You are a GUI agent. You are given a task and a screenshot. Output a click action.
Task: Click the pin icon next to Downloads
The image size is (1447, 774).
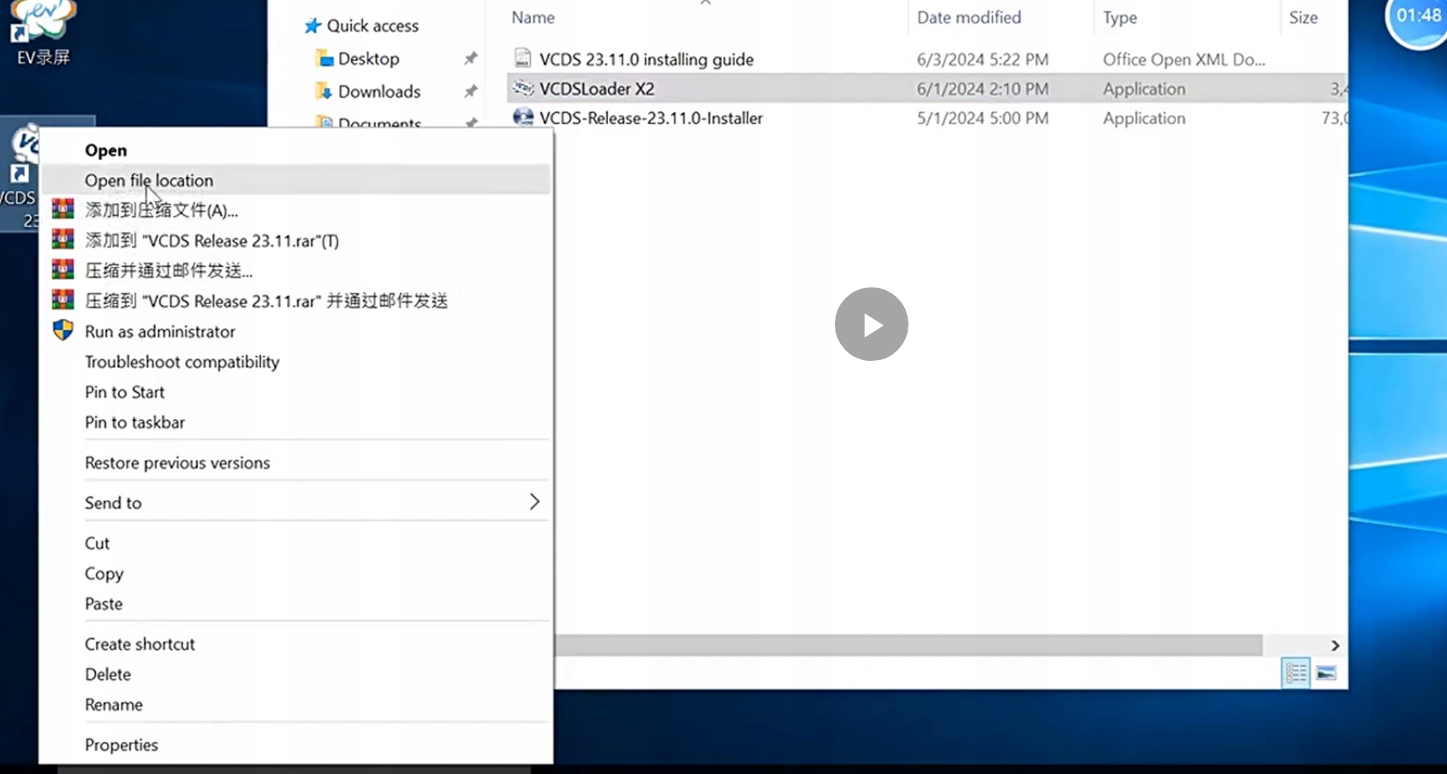[470, 91]
